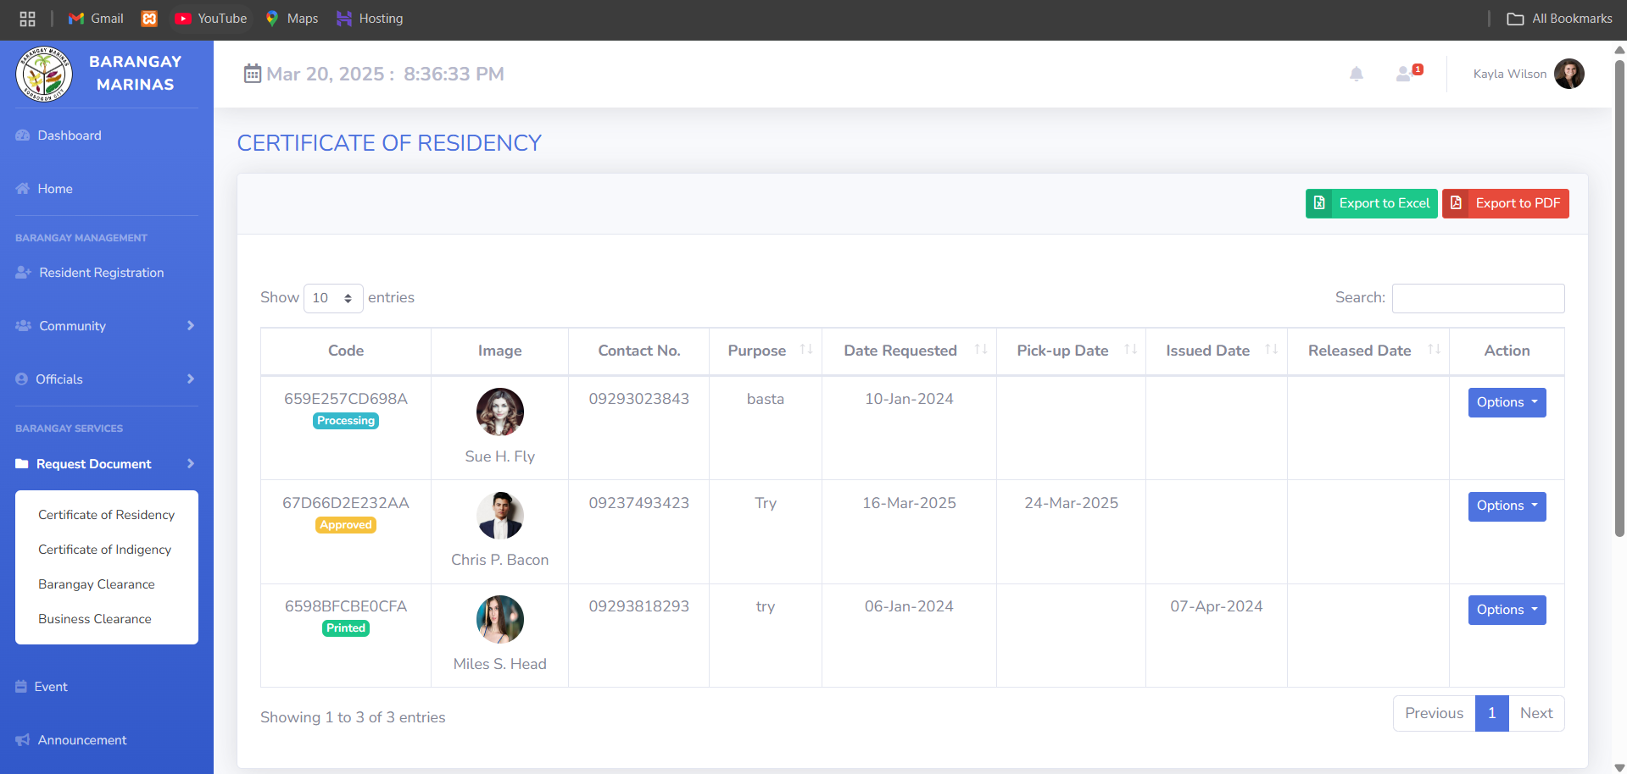The image size is (1627, 774).
Task: Click Kayla Wilson's profile avatar
Action: pos(1568,74)
